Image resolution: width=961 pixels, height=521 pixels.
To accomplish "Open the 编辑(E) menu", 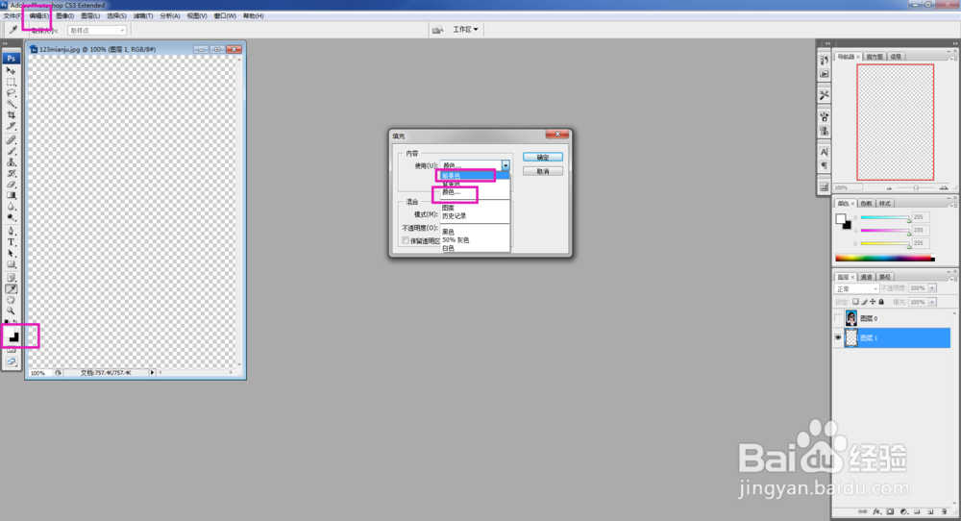I will (x=38, y=16).
